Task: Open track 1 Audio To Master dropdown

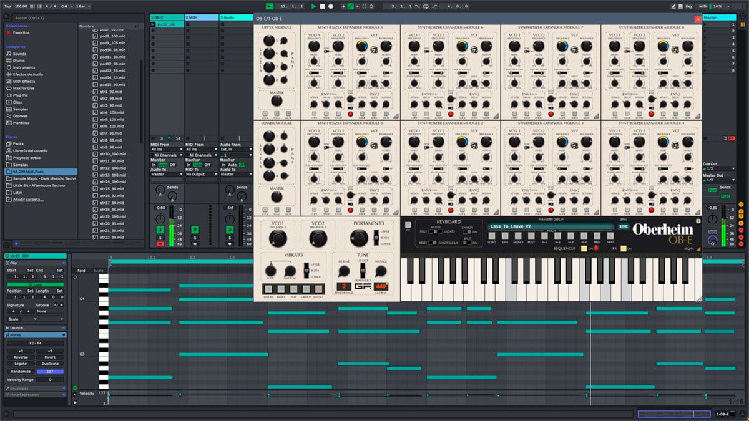Action: 167,174
